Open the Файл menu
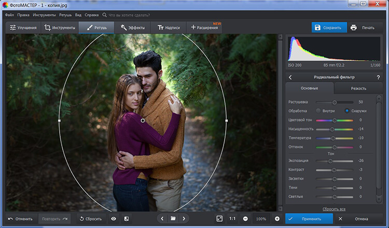Screen dimensions: 389x228 tap(9, 16)
